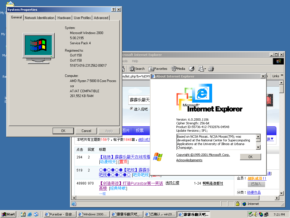Launch Outlook Express from Quick Launch
This screenshot has width=290, height=218.
36,214
